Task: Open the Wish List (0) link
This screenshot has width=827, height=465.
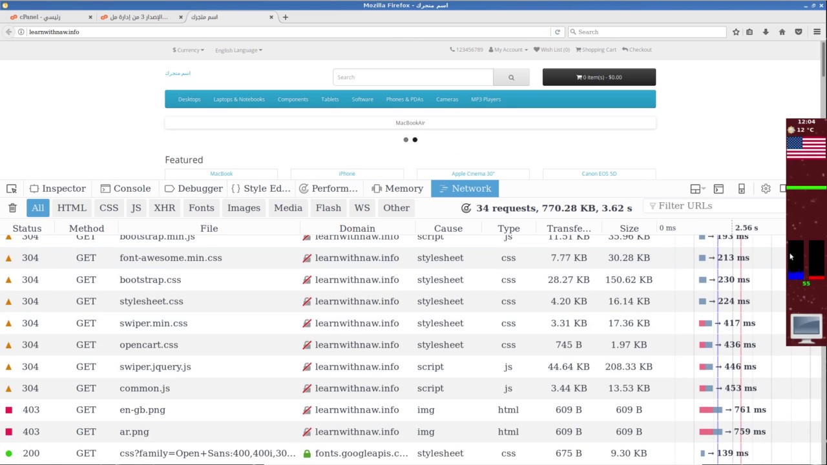Action: (551, 50)
